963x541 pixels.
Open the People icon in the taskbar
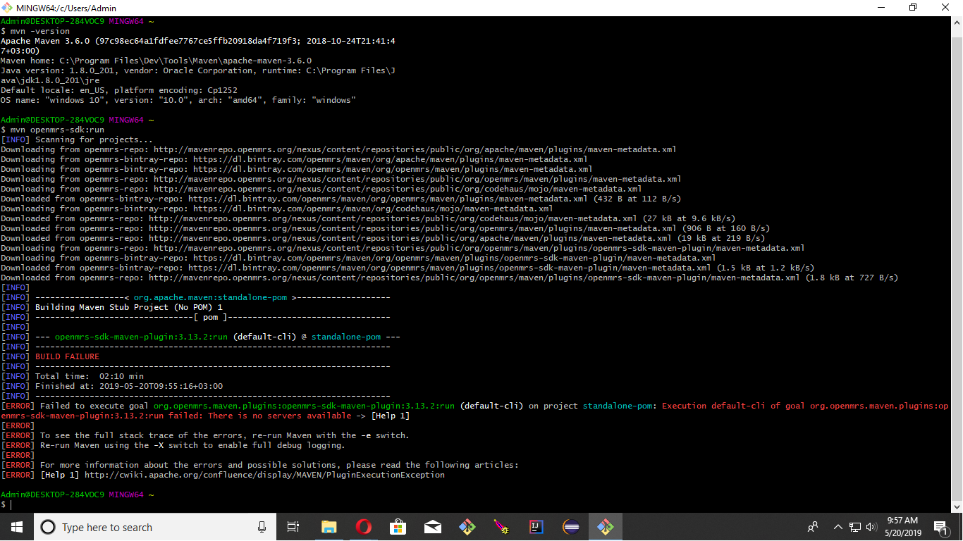click(x=813, y=527)
